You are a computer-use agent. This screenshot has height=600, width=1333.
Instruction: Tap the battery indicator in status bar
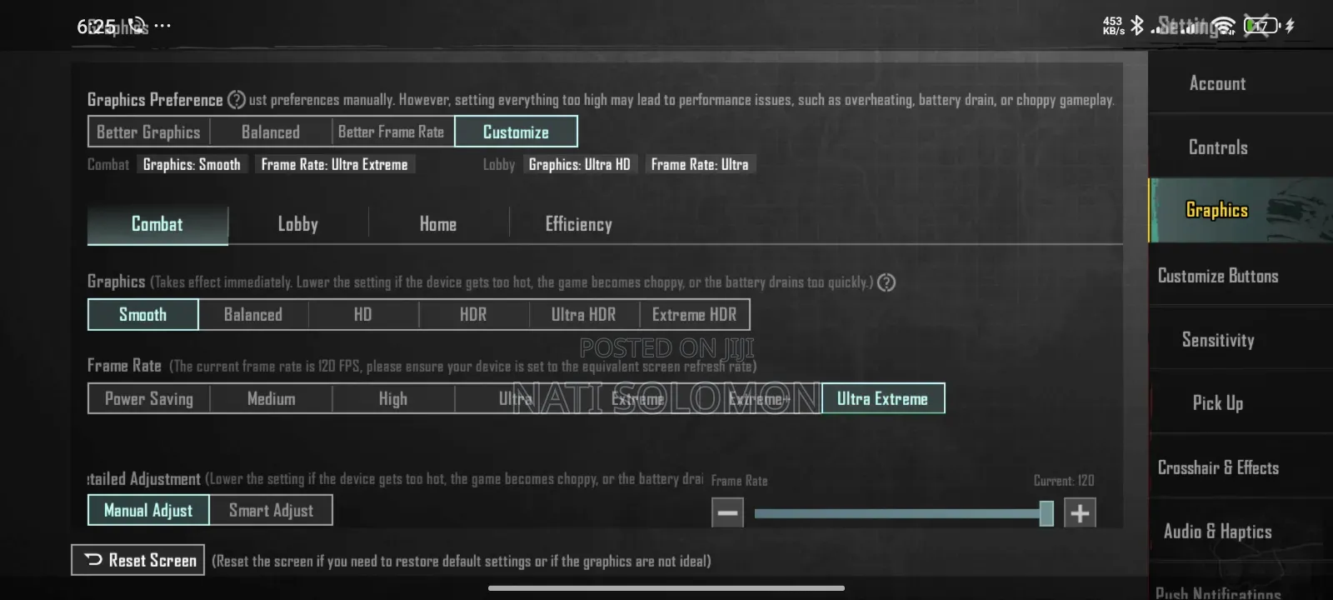point(1261,26)
